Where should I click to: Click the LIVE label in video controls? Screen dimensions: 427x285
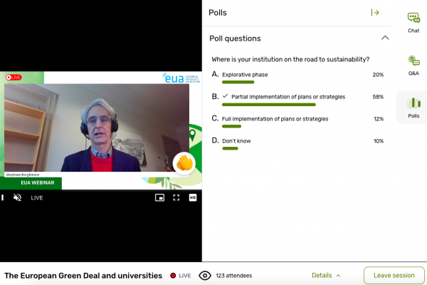click(37, 198)
